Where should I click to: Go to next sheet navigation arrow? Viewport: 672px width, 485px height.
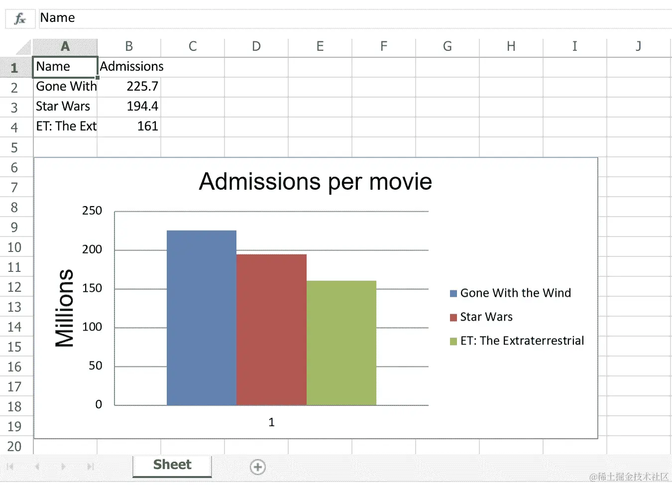tap(63, 467)
